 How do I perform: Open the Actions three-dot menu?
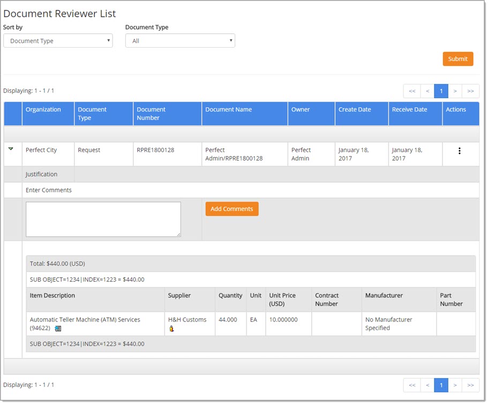point(459,151)
